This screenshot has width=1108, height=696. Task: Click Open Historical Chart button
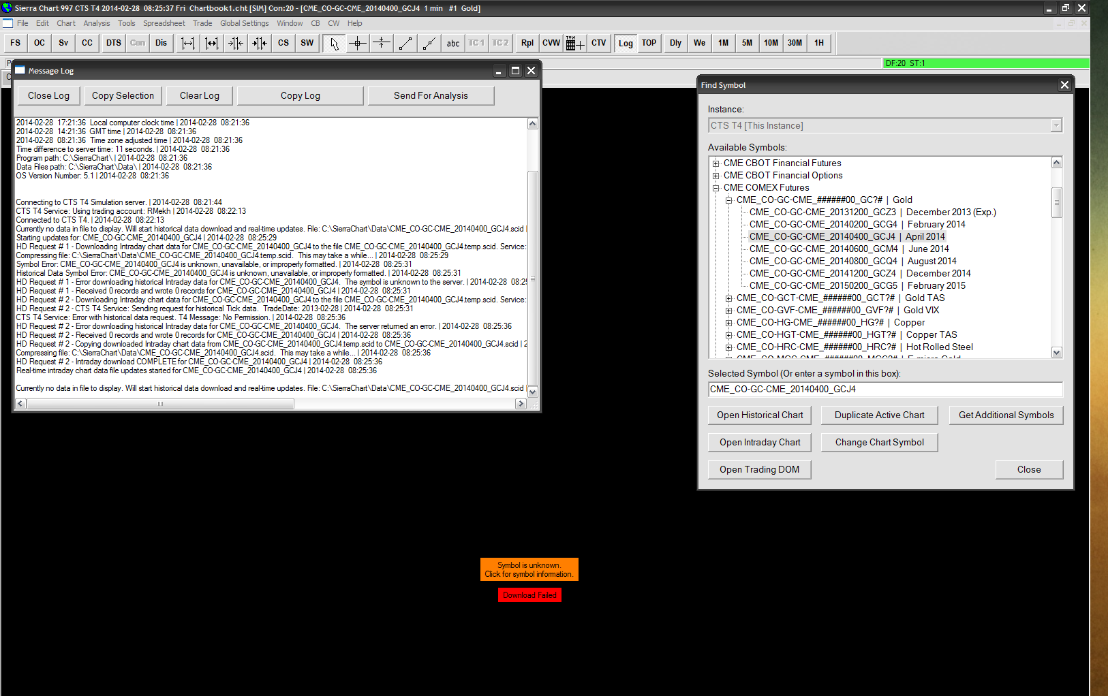point(760,415)
